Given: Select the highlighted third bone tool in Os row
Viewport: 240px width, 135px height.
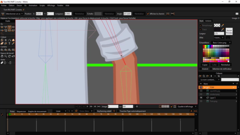Looking at the screenshot, I should coord(9,27).
